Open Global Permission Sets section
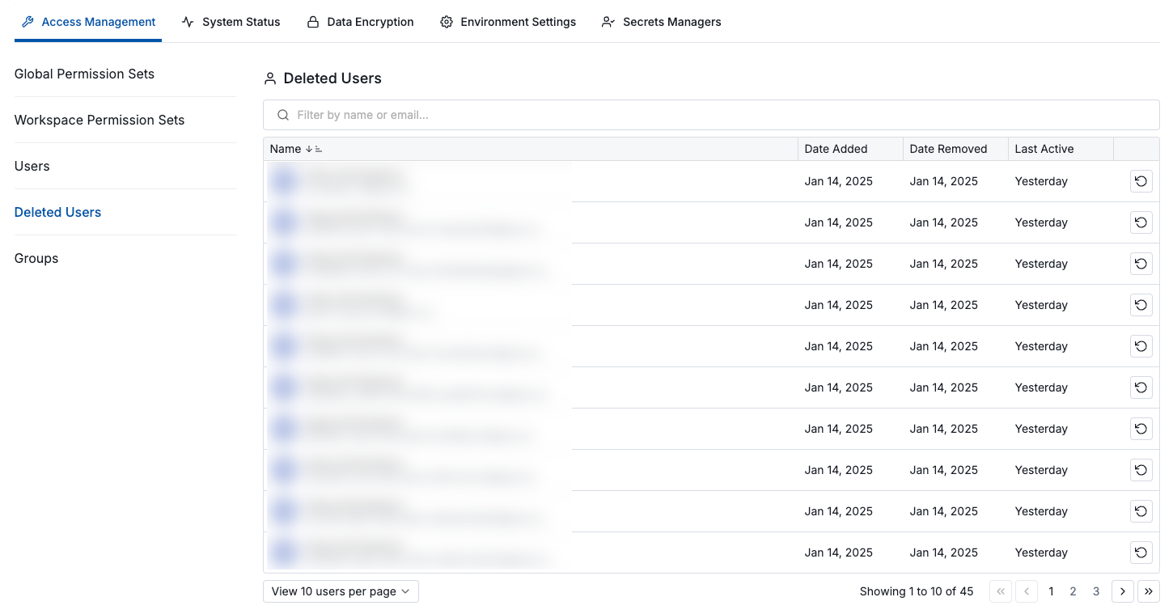 [x=84, y=74]
